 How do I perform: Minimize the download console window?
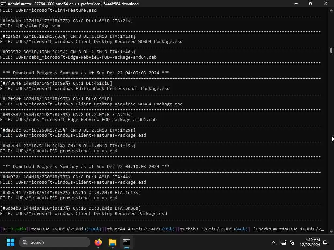coord(296,4)
